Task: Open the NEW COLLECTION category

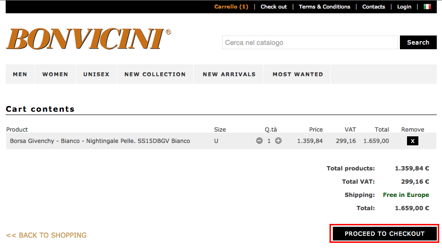Action: pos(155,74)
